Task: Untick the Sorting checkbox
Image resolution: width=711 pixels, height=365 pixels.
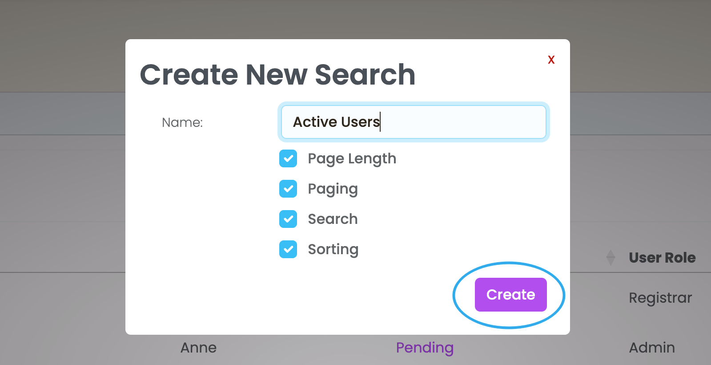Action: point(288,249)
